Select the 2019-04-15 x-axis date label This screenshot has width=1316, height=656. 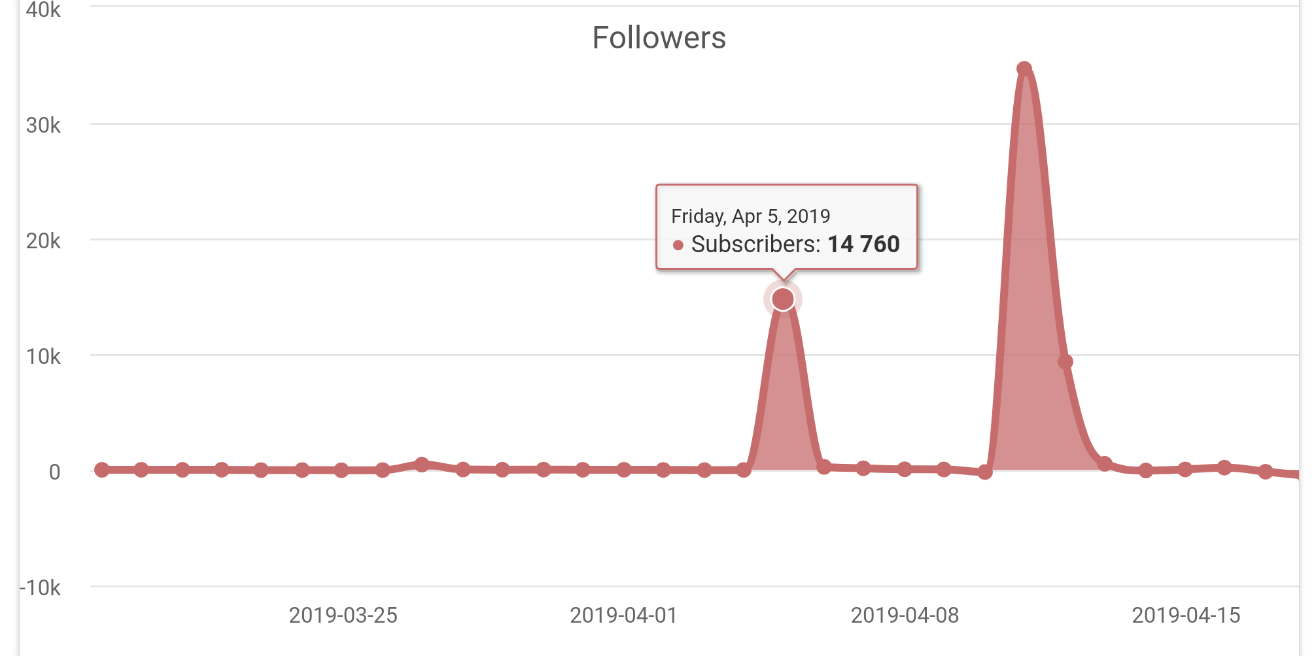(x=1186, y=615)
